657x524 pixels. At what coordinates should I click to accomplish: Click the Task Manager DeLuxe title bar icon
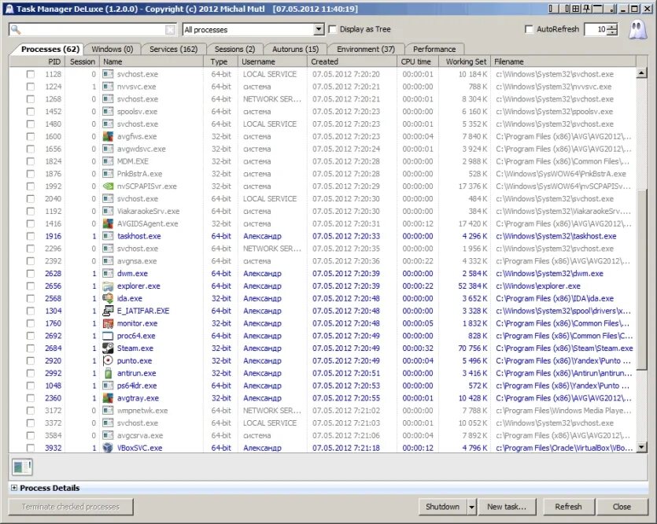pos(9,9)
